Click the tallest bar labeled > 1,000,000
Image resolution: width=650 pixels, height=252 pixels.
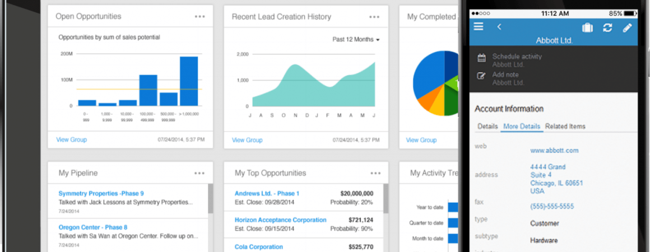pyautogui.click(x=189, y=81)
